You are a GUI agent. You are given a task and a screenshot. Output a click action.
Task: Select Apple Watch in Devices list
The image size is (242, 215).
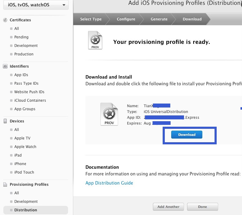coord(25,147)
